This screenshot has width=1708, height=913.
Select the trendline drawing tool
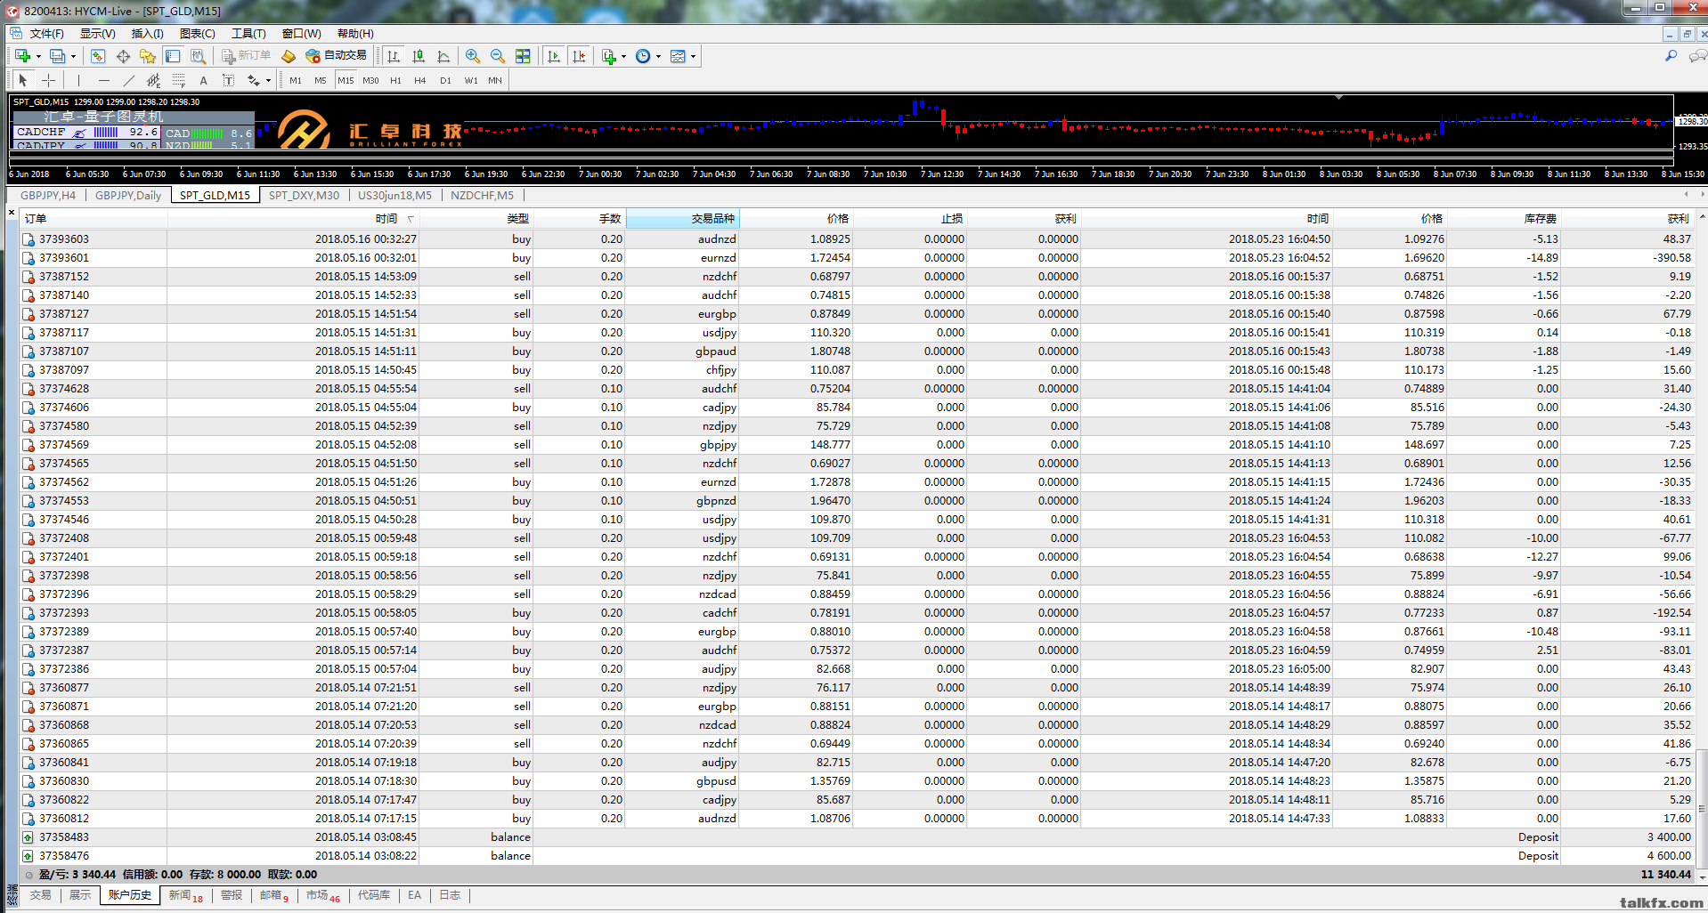click(128, 80)
